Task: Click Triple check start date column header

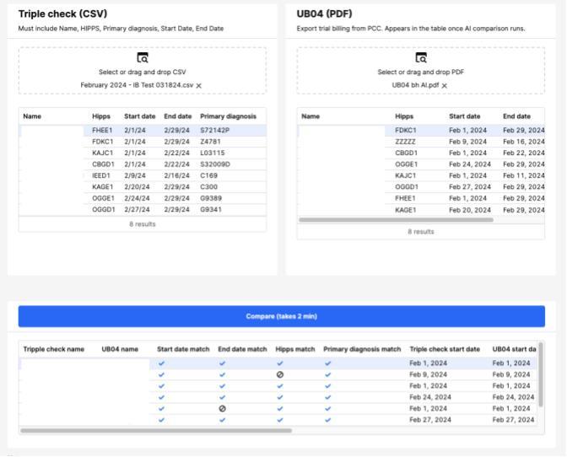Action: pyautogui.click(x=445, y=349)
